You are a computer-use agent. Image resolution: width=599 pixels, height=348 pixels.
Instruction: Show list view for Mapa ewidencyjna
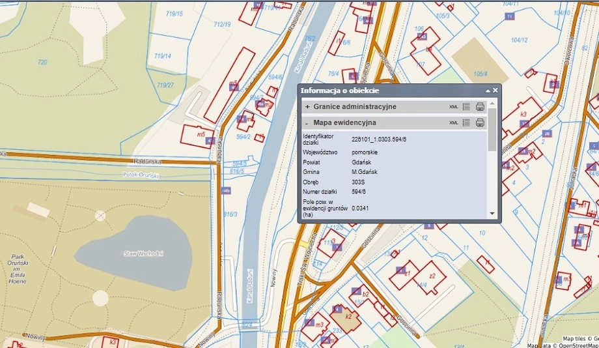click(x=466, y=123)
